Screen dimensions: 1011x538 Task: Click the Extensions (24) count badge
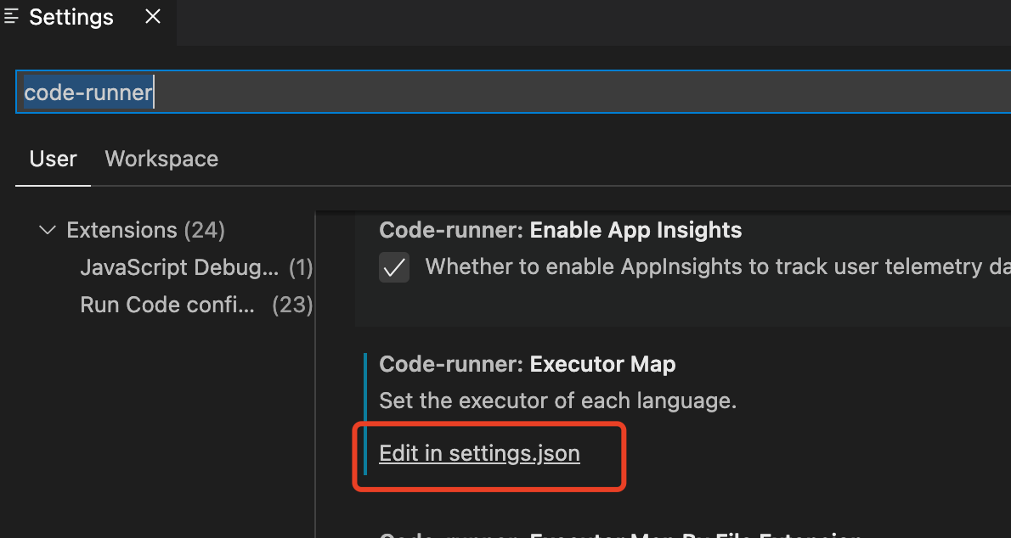click(204, 231)
